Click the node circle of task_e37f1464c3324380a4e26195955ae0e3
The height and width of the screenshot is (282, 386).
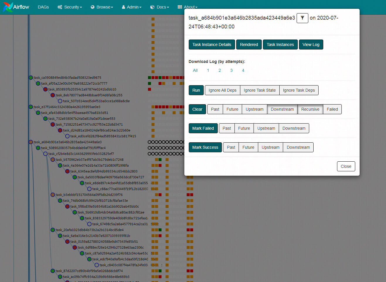31,107
